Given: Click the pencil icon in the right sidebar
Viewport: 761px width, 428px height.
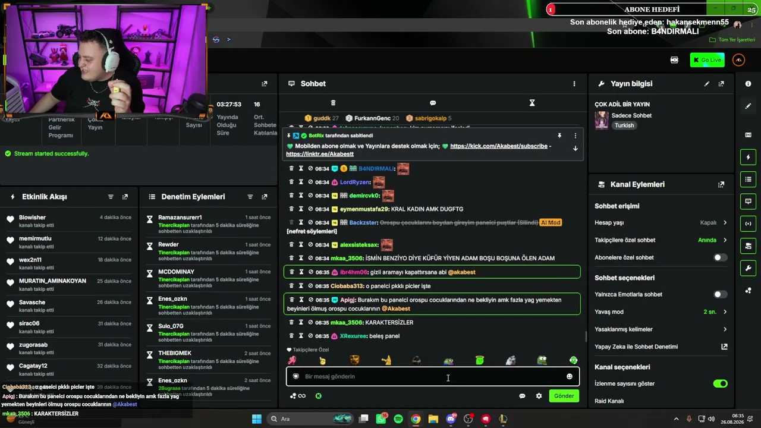Looking at the screenshot, I should [x=748, y=106].
